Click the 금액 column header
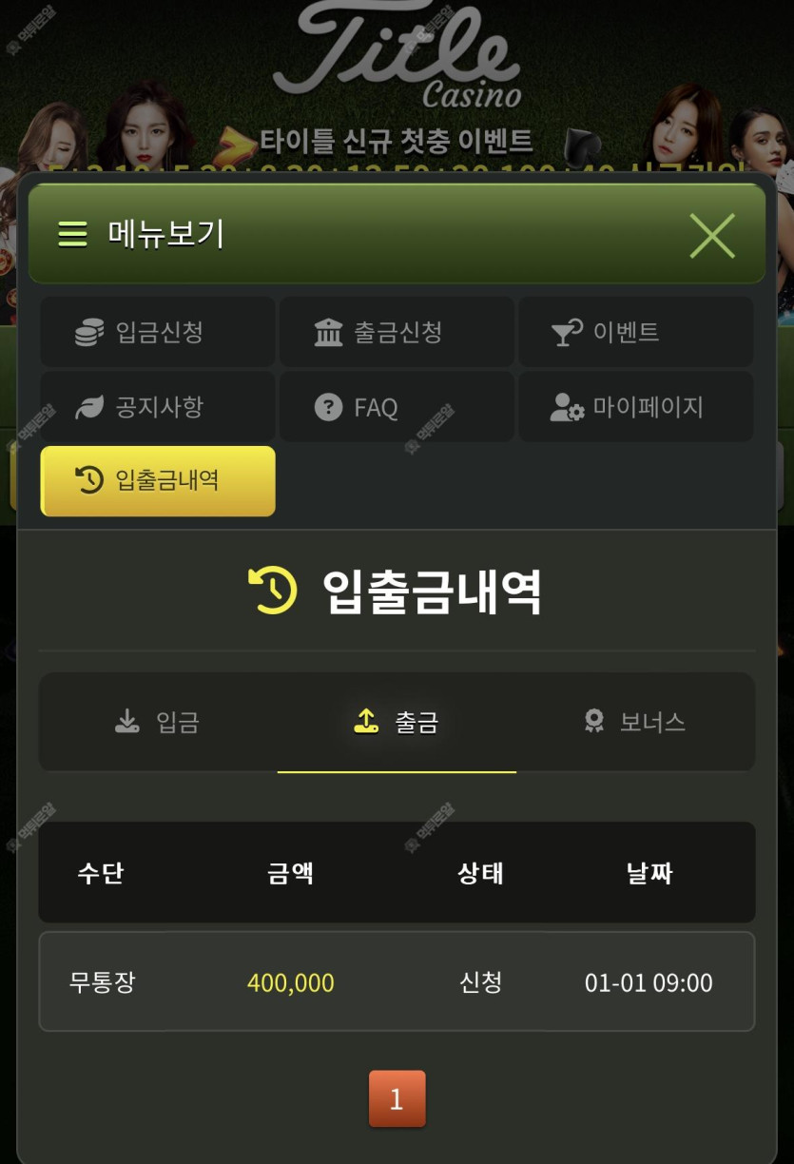 (x=290, y=873)
